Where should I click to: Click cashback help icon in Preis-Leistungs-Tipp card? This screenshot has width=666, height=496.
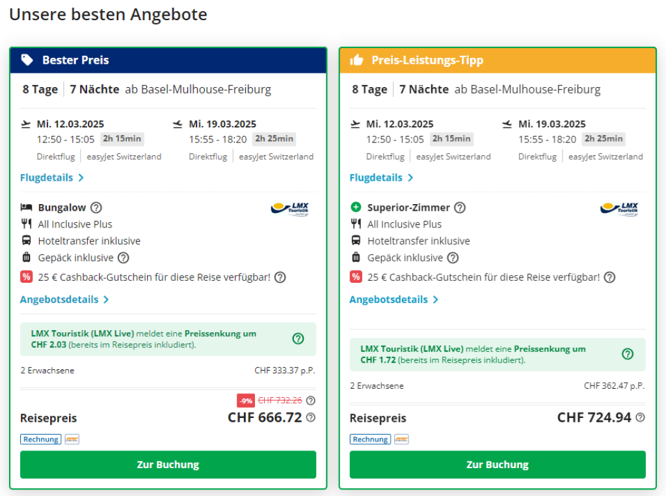click(609, 278)
